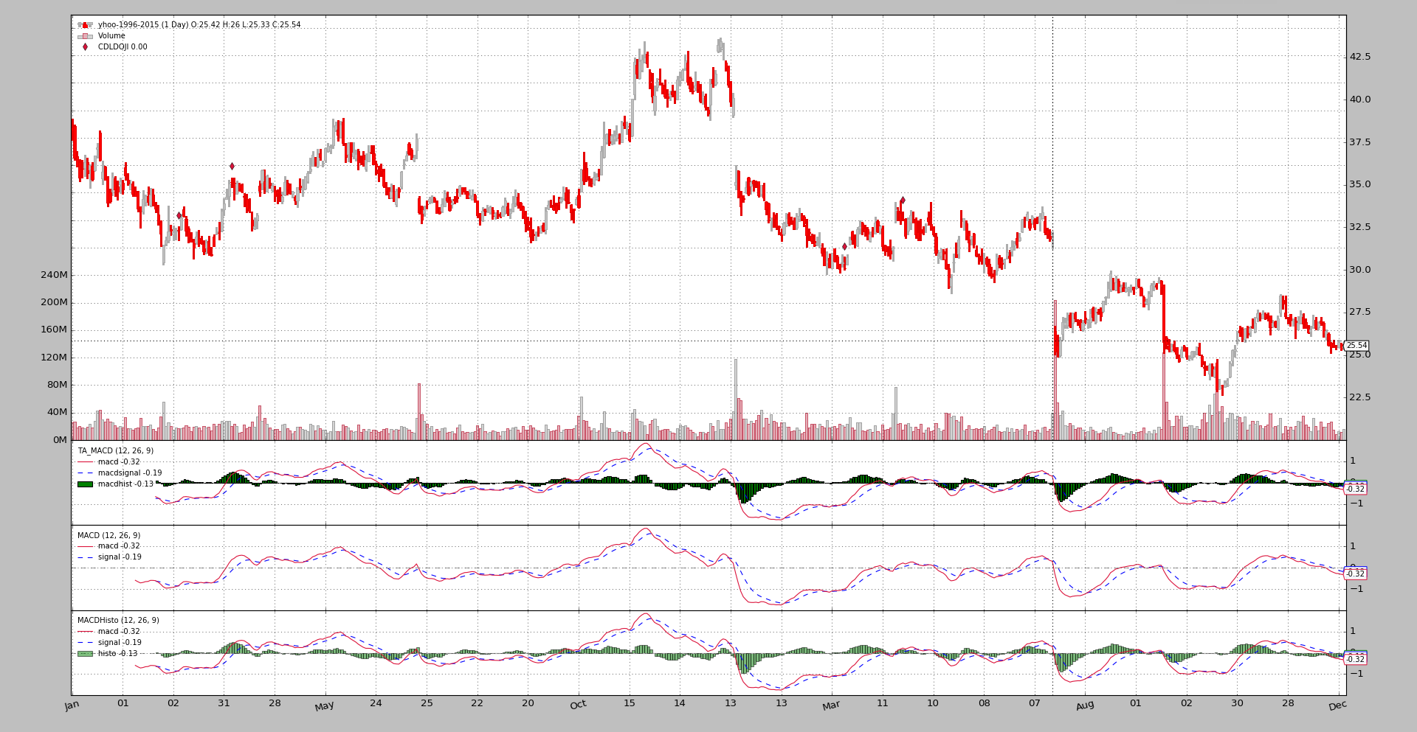
Task: Click the 240M volume axis label
Action: coord(54,275)
